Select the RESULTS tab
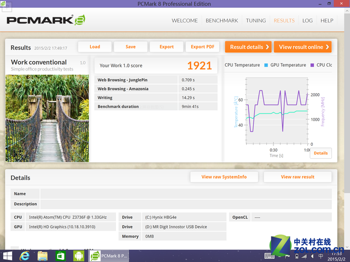This screenshot has height=262, width=350. [284, 21]
